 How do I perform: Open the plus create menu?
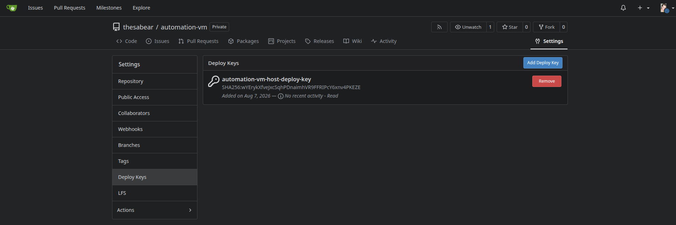point(643,8)
